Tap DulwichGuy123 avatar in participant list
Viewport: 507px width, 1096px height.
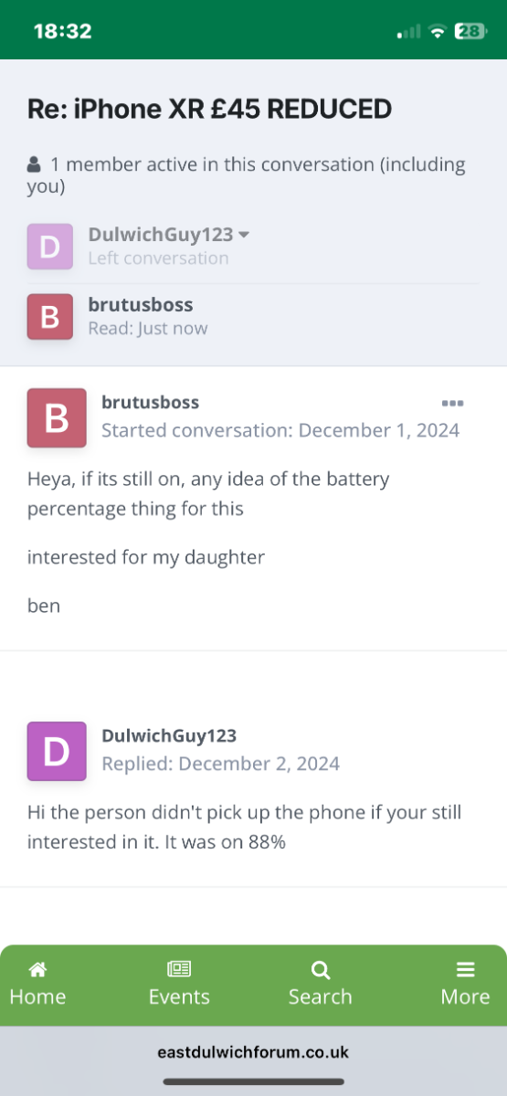point(50,246)
